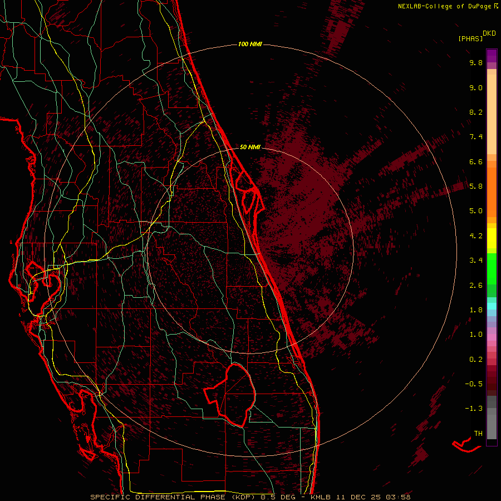This screenshot has width=501, height=501.
Task: Click the 50 NMI range ring label
Action: [x=250, y=147]
